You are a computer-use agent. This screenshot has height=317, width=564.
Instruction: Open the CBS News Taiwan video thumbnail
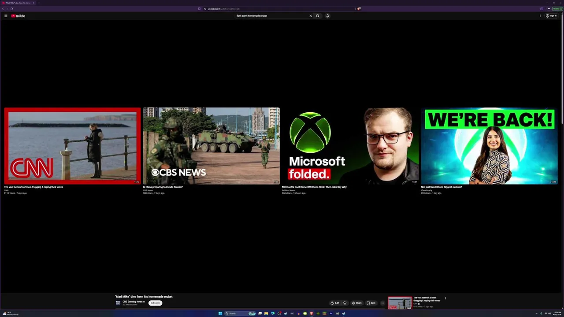(x=211, y=146)
